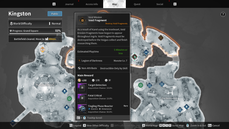This screenshot has width=229, height=129.
Task: Click Tooltip Scroll hint
Action: [89, 118]
